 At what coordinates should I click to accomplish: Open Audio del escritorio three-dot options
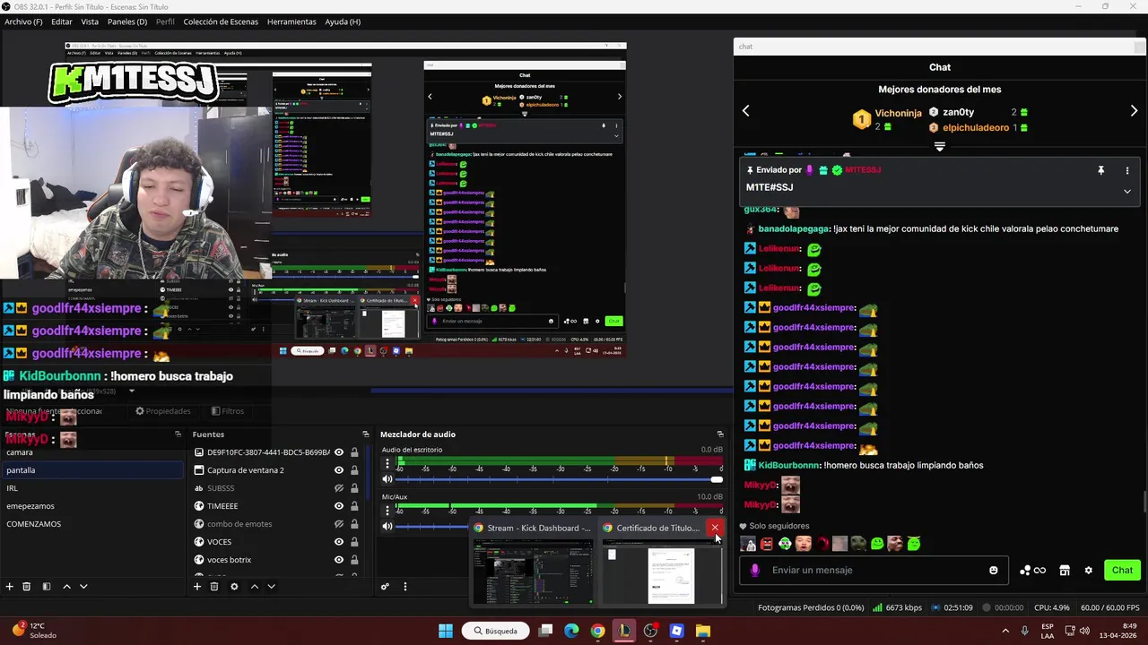387,463
